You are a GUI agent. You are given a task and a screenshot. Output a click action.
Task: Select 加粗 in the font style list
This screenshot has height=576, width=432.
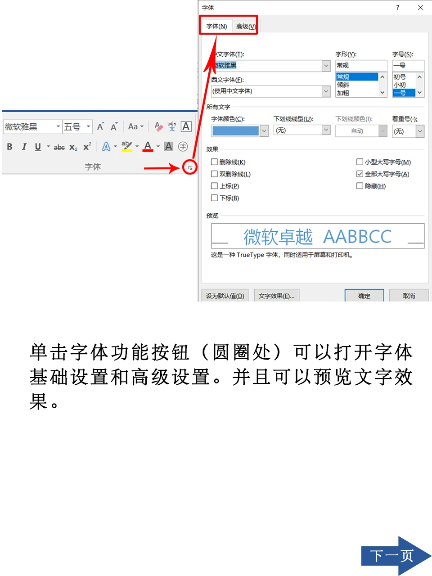(357, 93)
